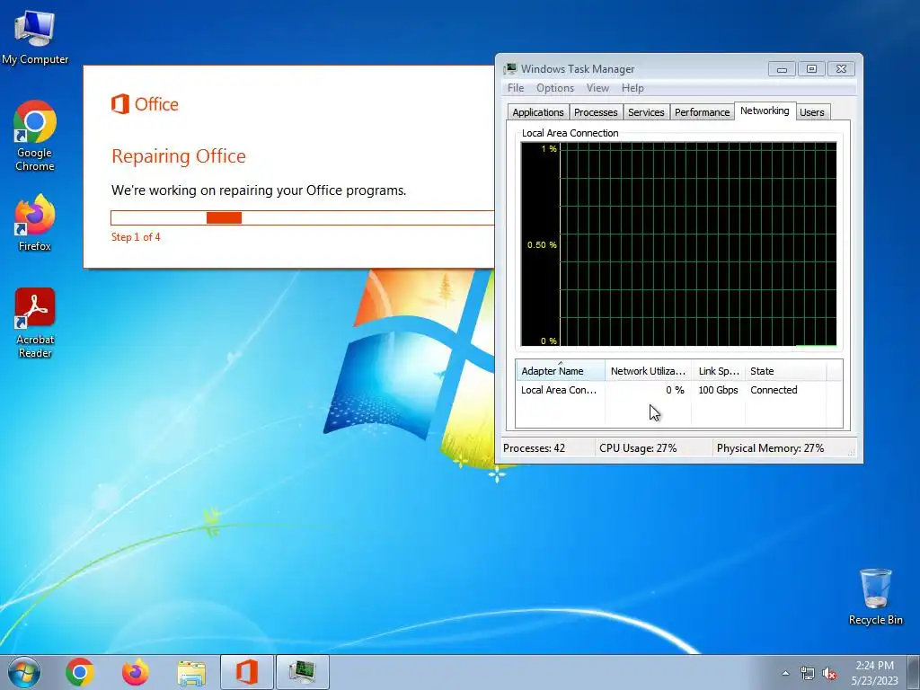Maximize the Task Manager window
The width and height of the screenshot is (920, 690).
coord(811,69)
